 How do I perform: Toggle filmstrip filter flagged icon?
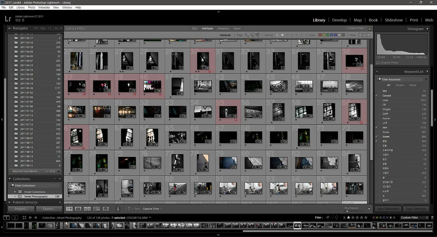[x=327, y=218]
